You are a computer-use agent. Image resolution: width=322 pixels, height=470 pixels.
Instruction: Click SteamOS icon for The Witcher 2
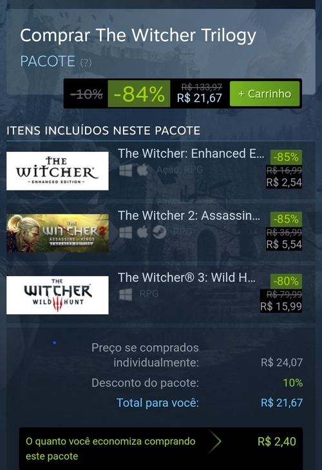click(160, 232)
